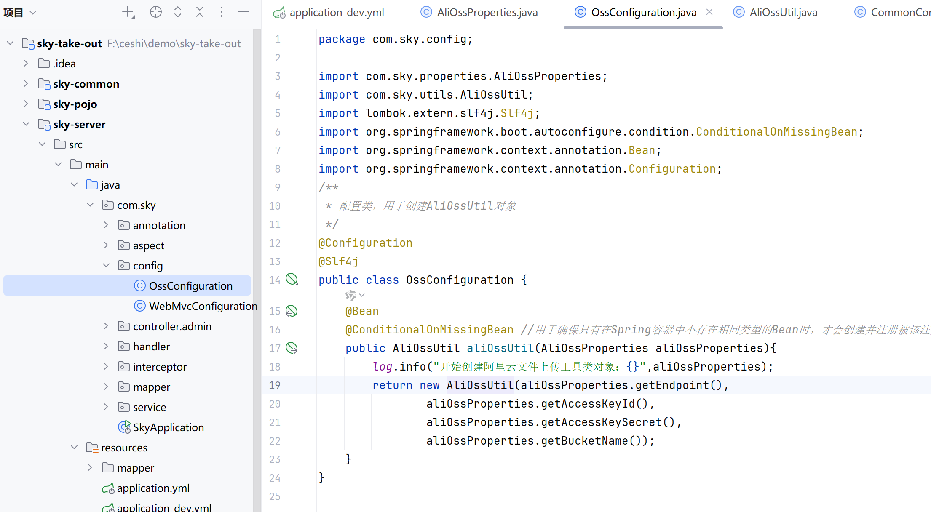
Task: Select OssConfiguration class in tree
Action: (127, 286)
